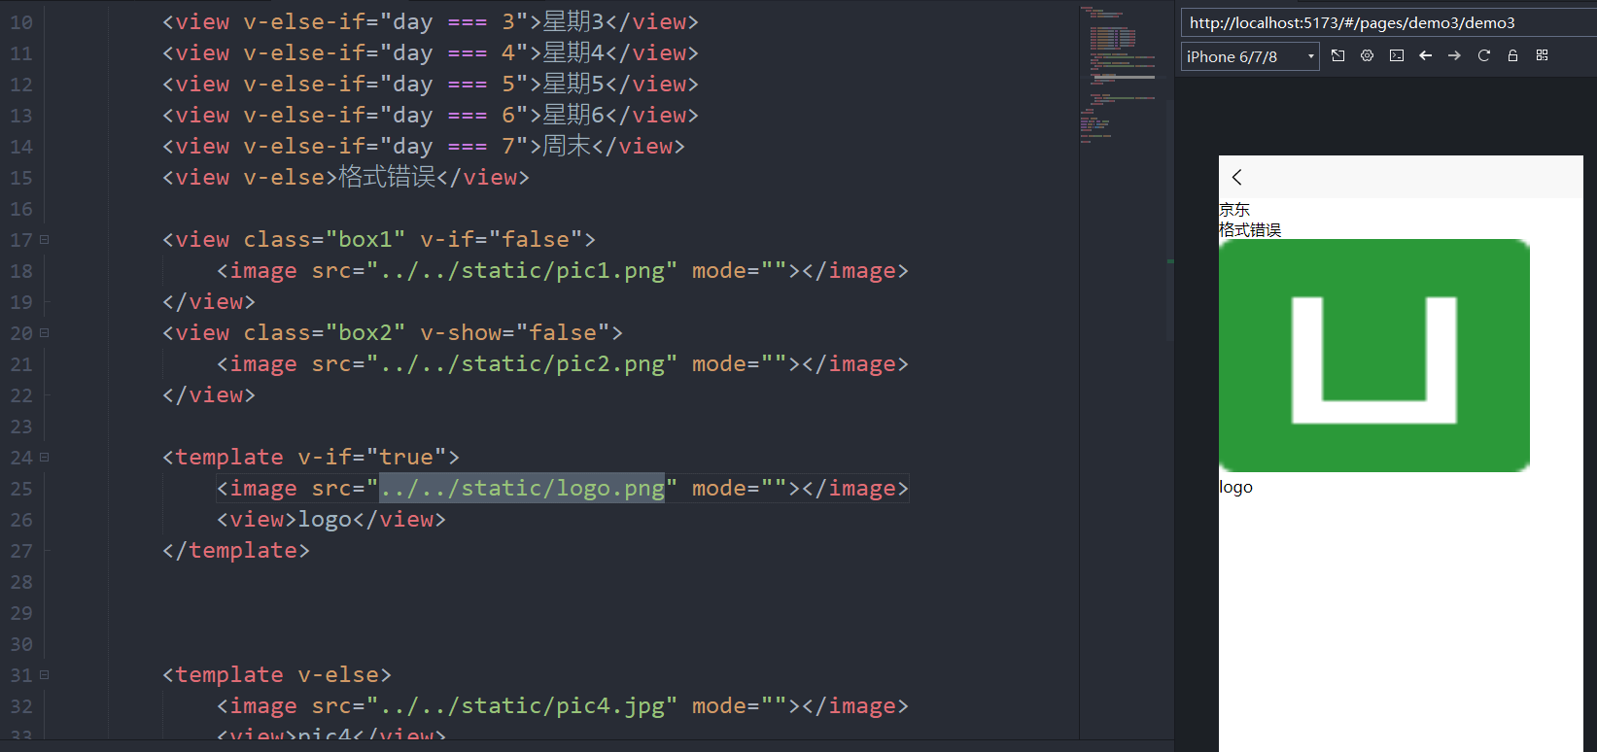Collapse the code fold at line 24

pos(44,457)
